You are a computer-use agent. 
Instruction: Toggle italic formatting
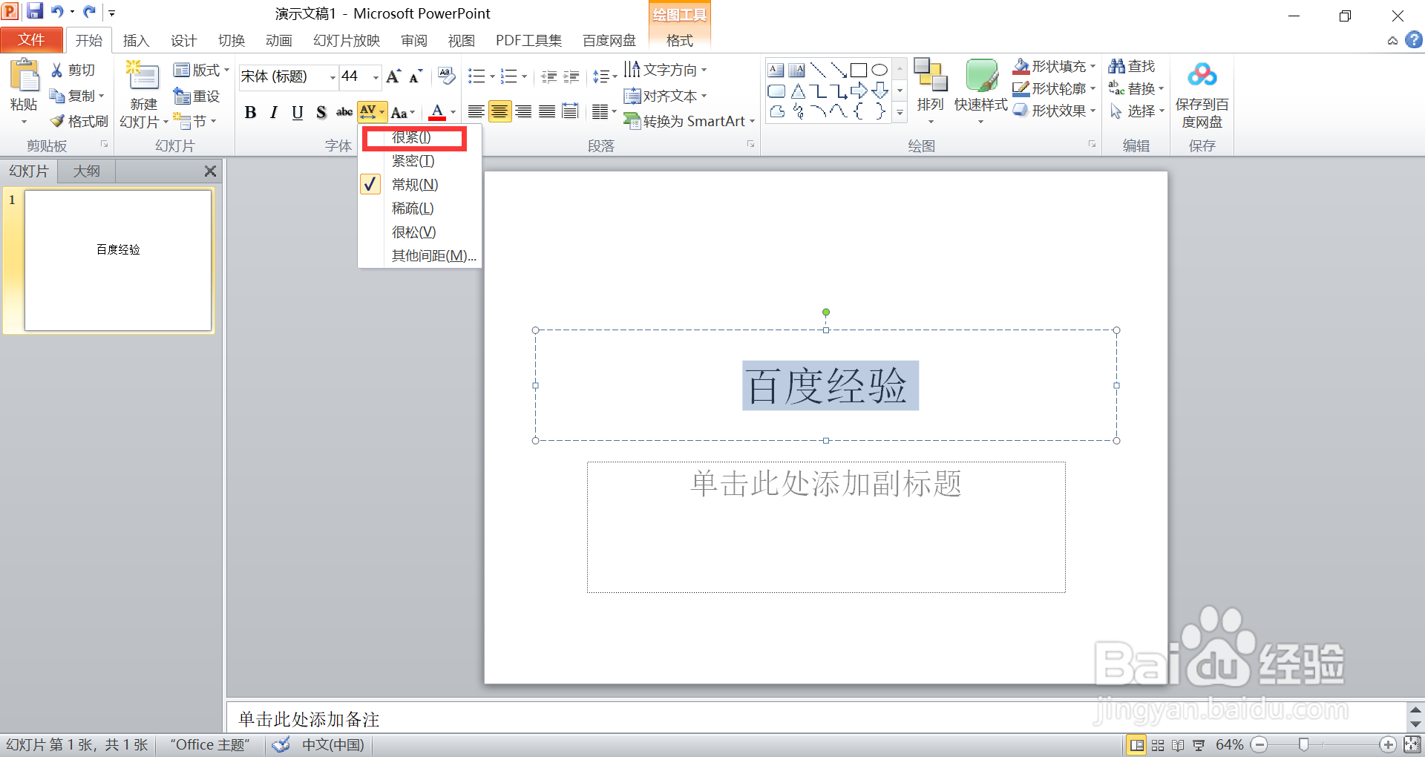click(272, 112)
